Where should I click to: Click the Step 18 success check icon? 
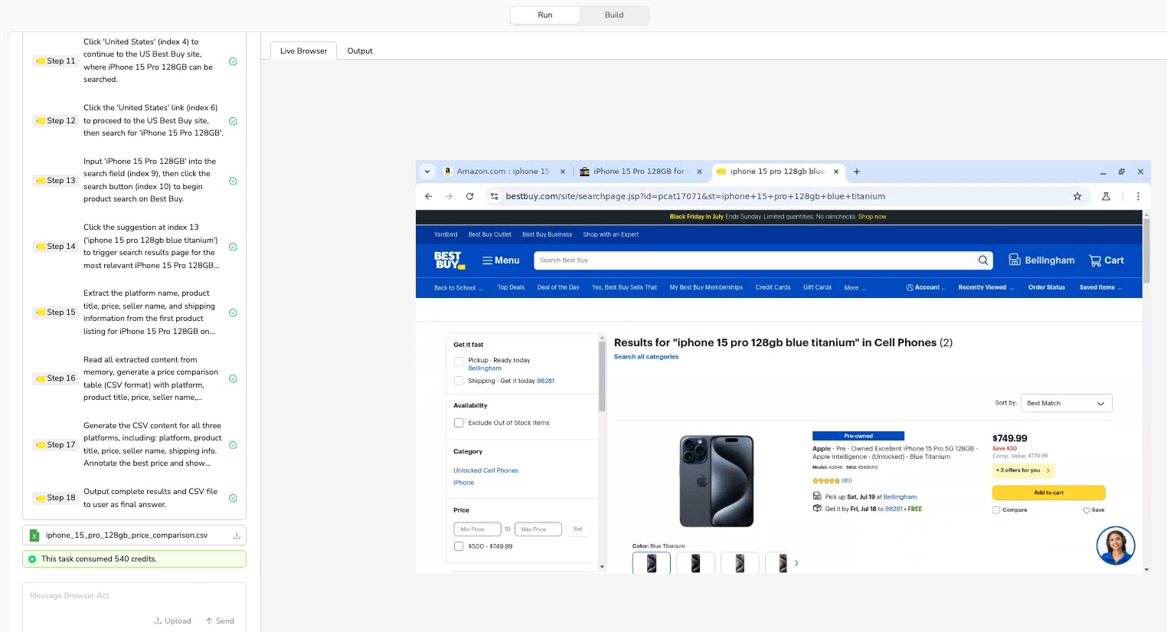click(x=233, y=498)
